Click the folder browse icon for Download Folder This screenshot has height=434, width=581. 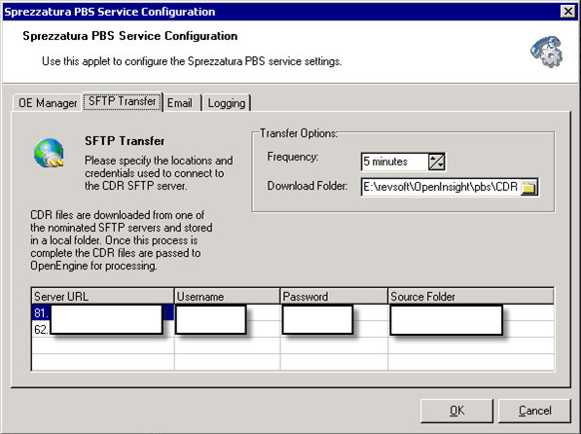pyautogui.click(x=529, y=187)
